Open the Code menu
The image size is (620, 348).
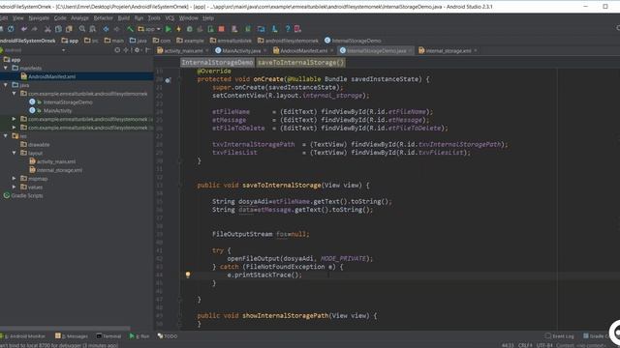[x=60, y=18]
